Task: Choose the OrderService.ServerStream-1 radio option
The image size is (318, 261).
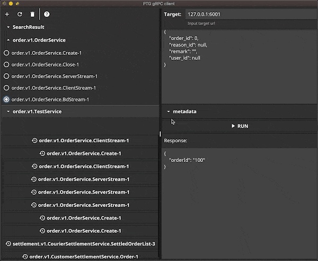Action: (6, 76)
